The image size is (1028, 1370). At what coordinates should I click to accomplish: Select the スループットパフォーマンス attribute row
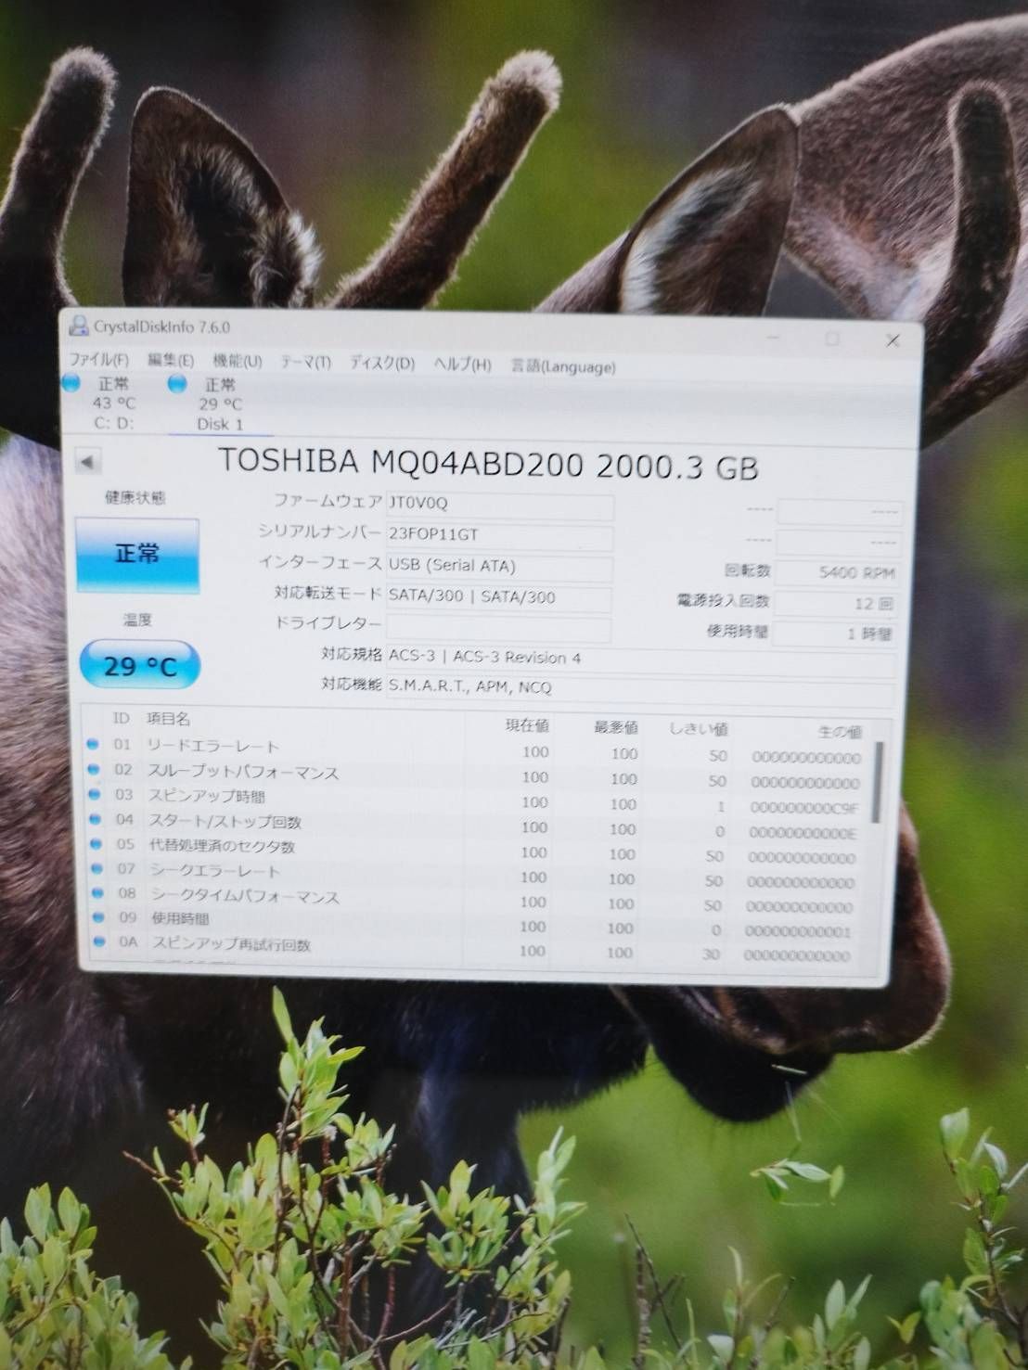(477, 775)
